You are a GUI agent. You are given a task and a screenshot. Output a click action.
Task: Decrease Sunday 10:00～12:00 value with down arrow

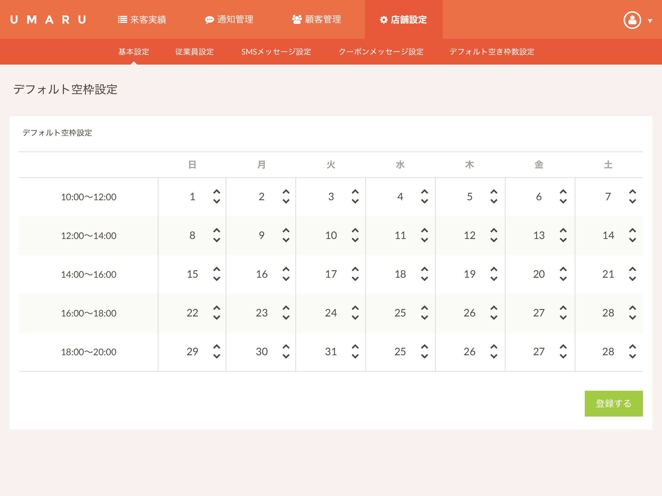(217, 201)
